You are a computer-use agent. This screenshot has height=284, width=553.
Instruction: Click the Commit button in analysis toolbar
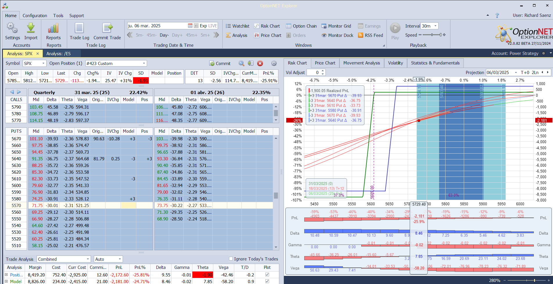(x=220, y=63)
